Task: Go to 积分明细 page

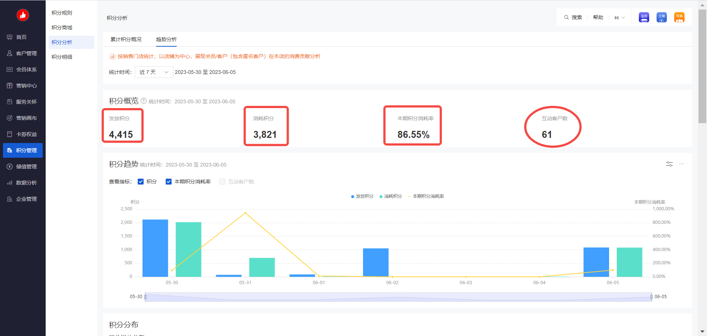Action: 62,57
